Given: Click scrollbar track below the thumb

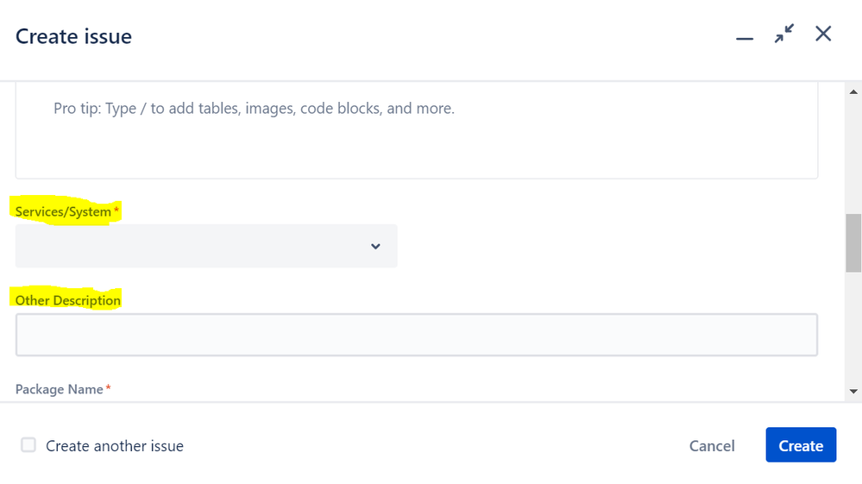Looking at the screenshot, I should pyautogui.click(x=853, y=329).
